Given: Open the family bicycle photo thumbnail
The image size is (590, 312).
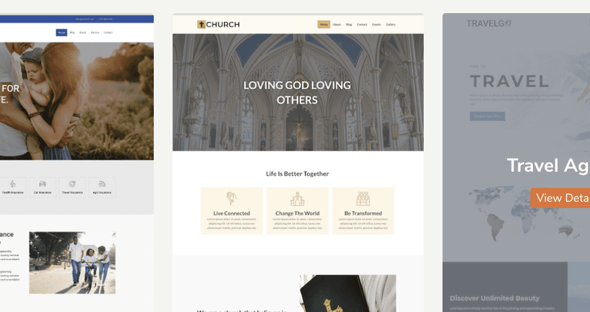Looking at the screenshot, I should coord(72,263).
